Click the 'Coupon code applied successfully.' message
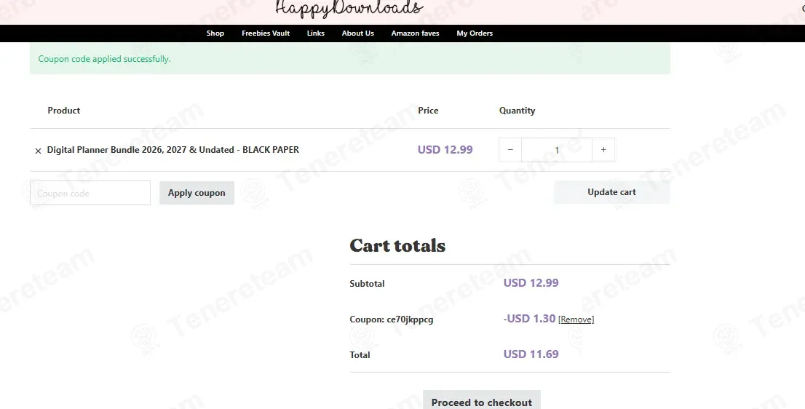The height and width of the screenshot is (409, 805). click(104, 59)
